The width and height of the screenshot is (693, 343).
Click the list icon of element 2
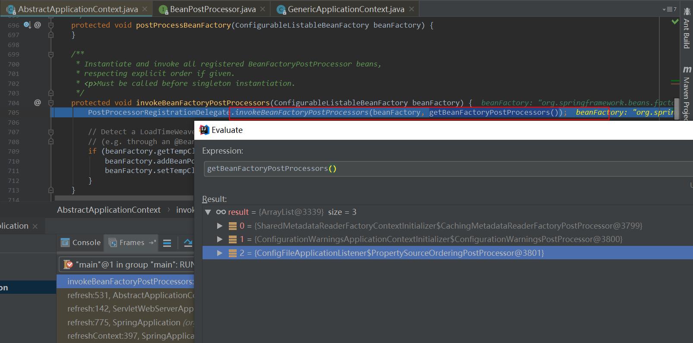[233, 253]
